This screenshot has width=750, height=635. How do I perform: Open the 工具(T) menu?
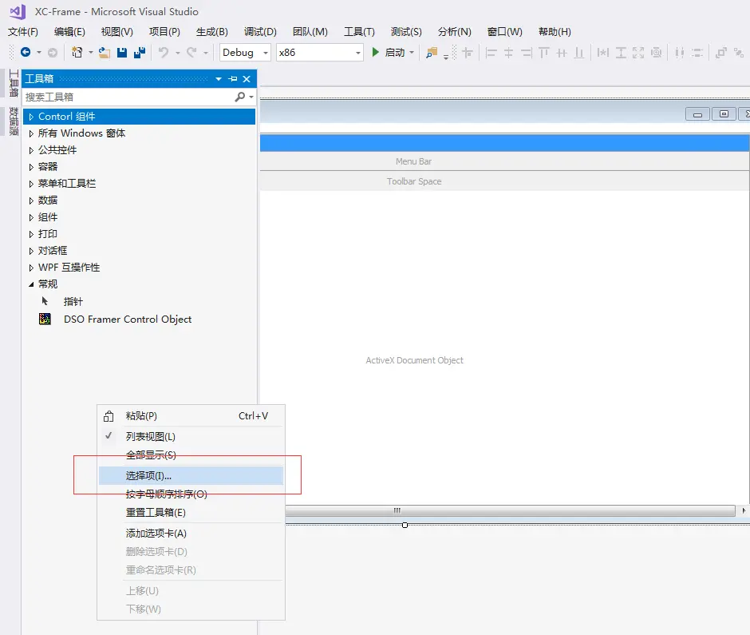[x=359, y=32]
